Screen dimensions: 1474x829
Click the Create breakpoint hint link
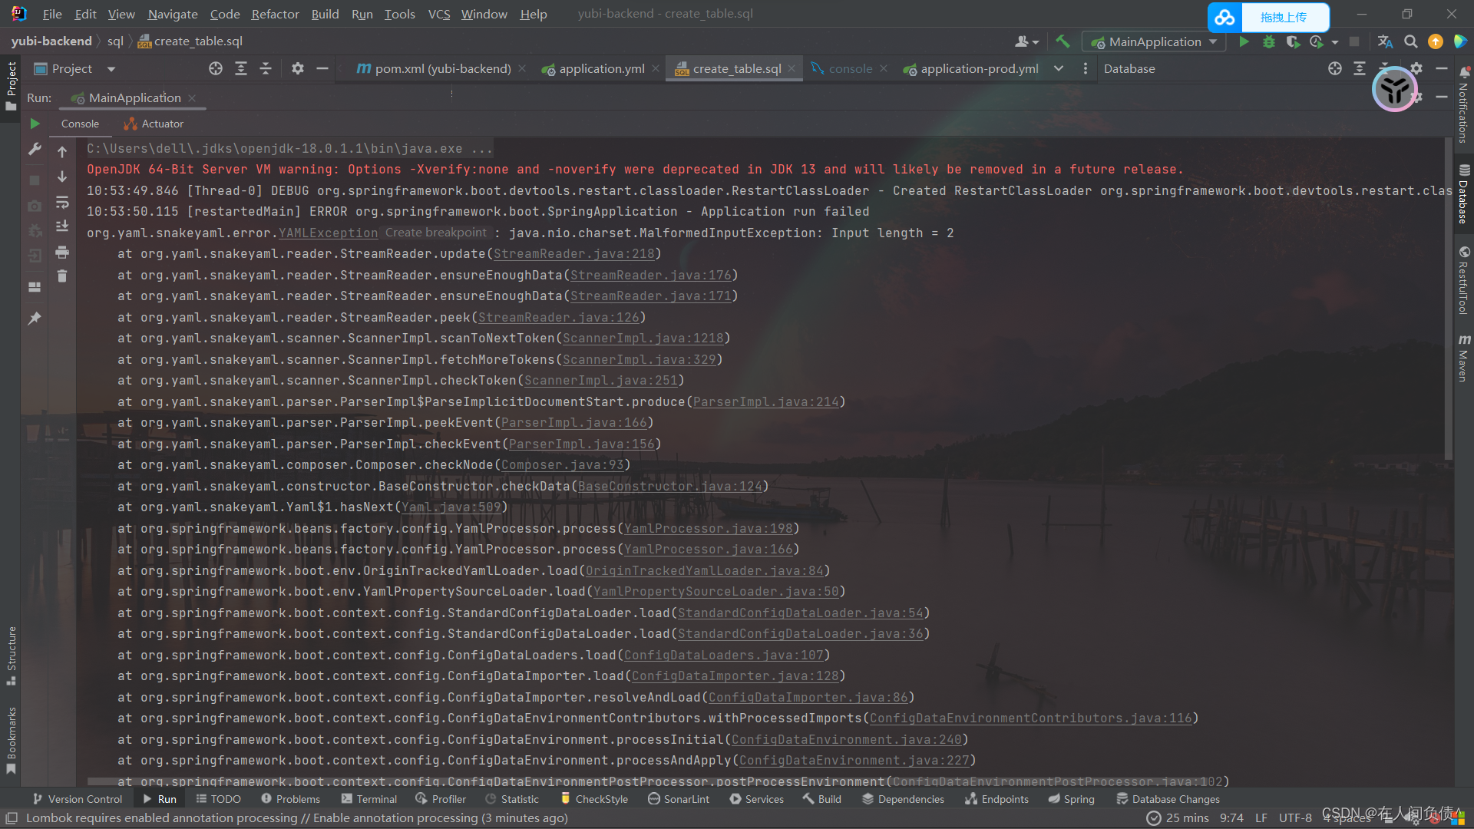pyautogui.click(x=435, y=233)
